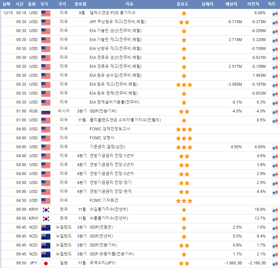Open chart icon for 무역수지(JPY) row

[275, 263]
